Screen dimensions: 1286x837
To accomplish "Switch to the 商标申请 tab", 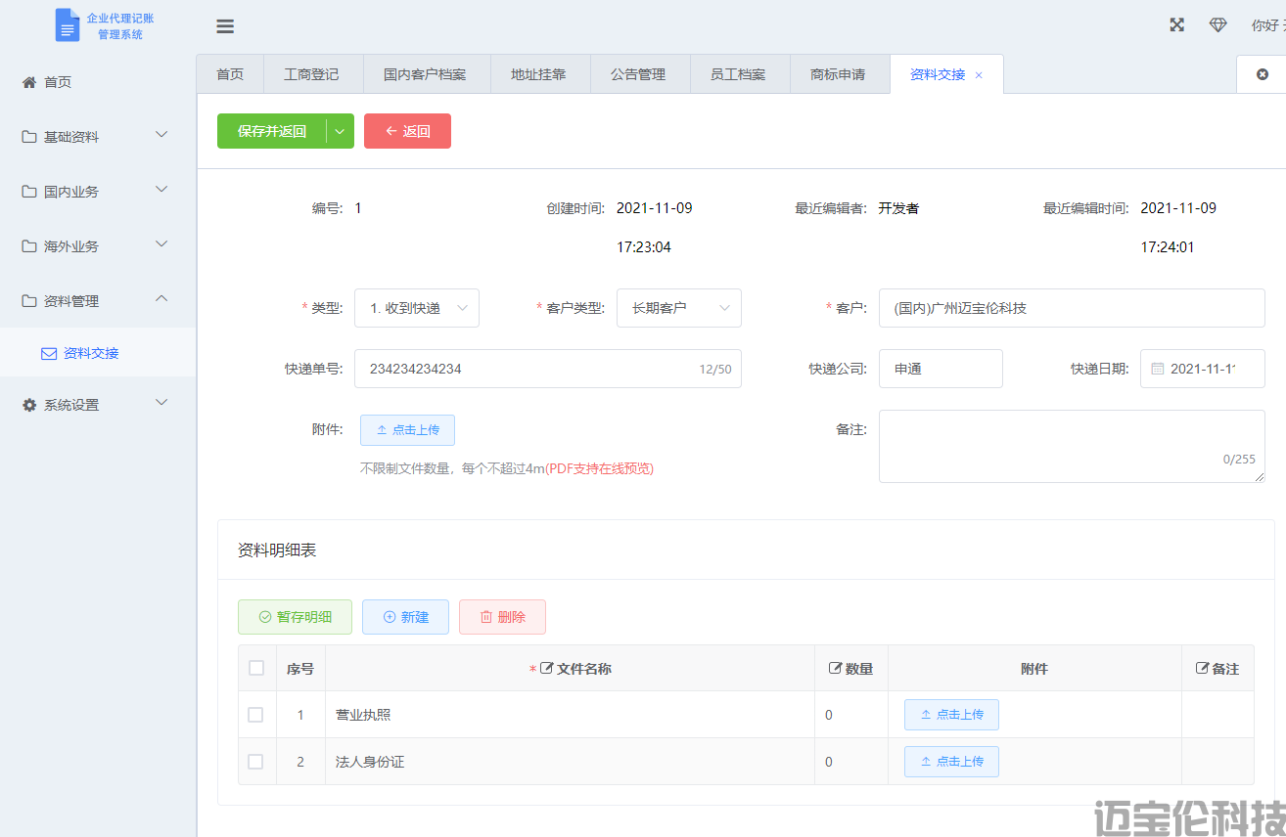I will pyautogui.click(x=838, y=74).
